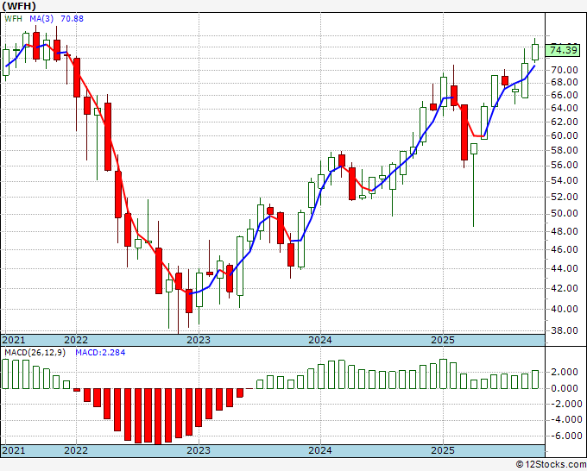
Task: Click the 74.39 current price tag
Action: tap(563, 50)
